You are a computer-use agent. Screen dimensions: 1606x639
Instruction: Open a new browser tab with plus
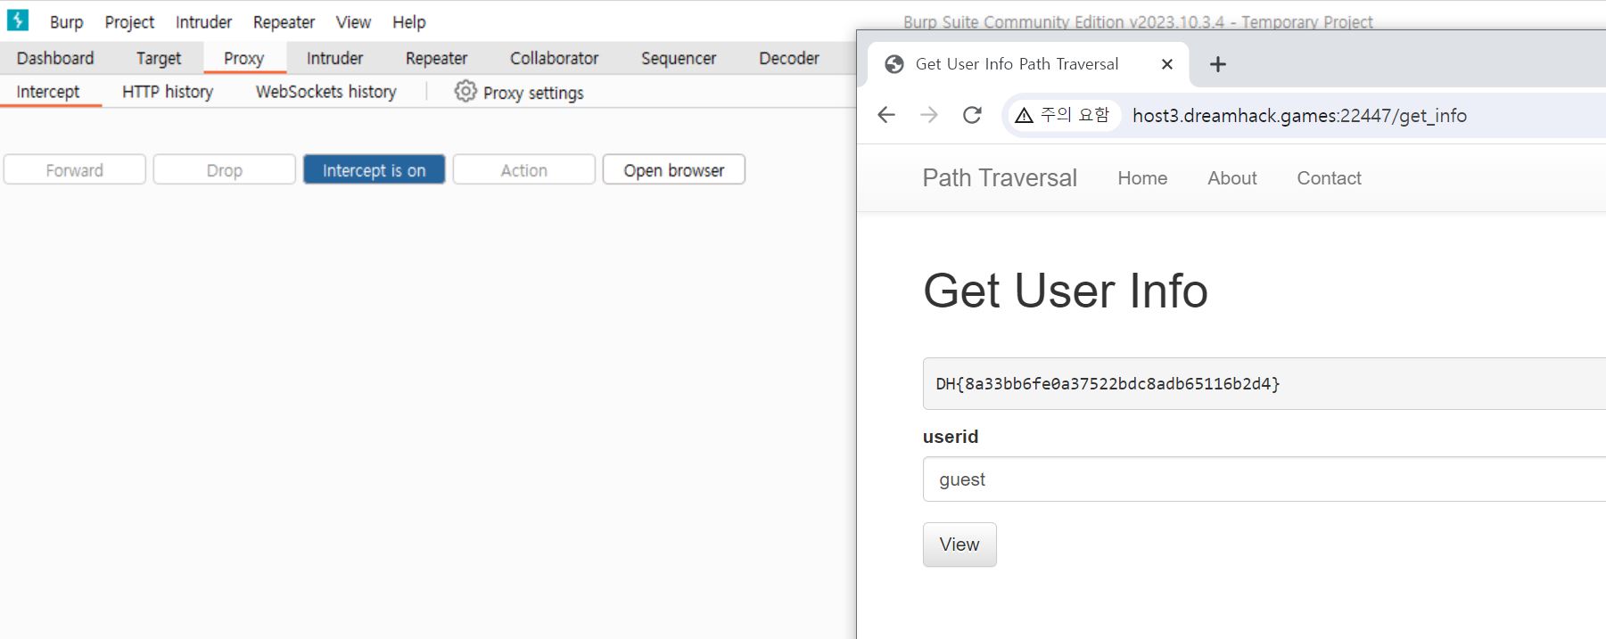click(x=1217, y=64)
